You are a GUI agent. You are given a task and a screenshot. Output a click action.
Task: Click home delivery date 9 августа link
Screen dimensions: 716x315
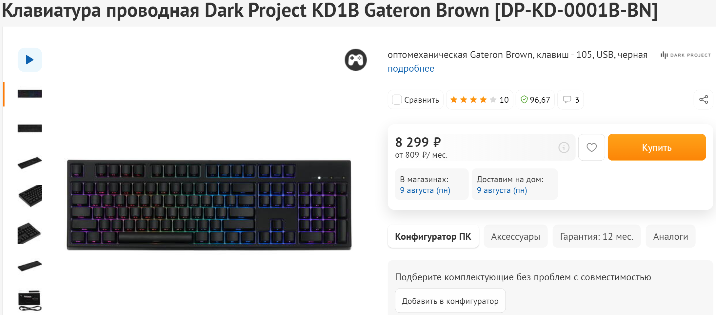502,190
